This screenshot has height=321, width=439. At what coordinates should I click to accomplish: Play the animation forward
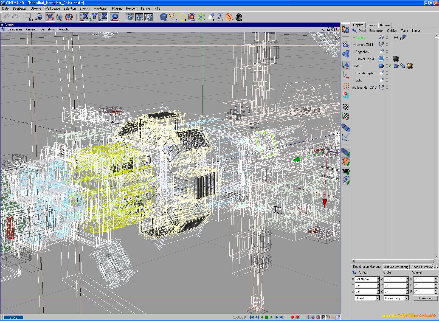(271, 317)
